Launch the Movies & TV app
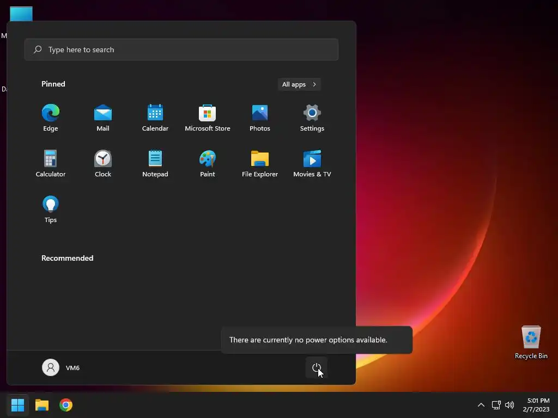This screenshot has height=418, width=558. [312, 164]
